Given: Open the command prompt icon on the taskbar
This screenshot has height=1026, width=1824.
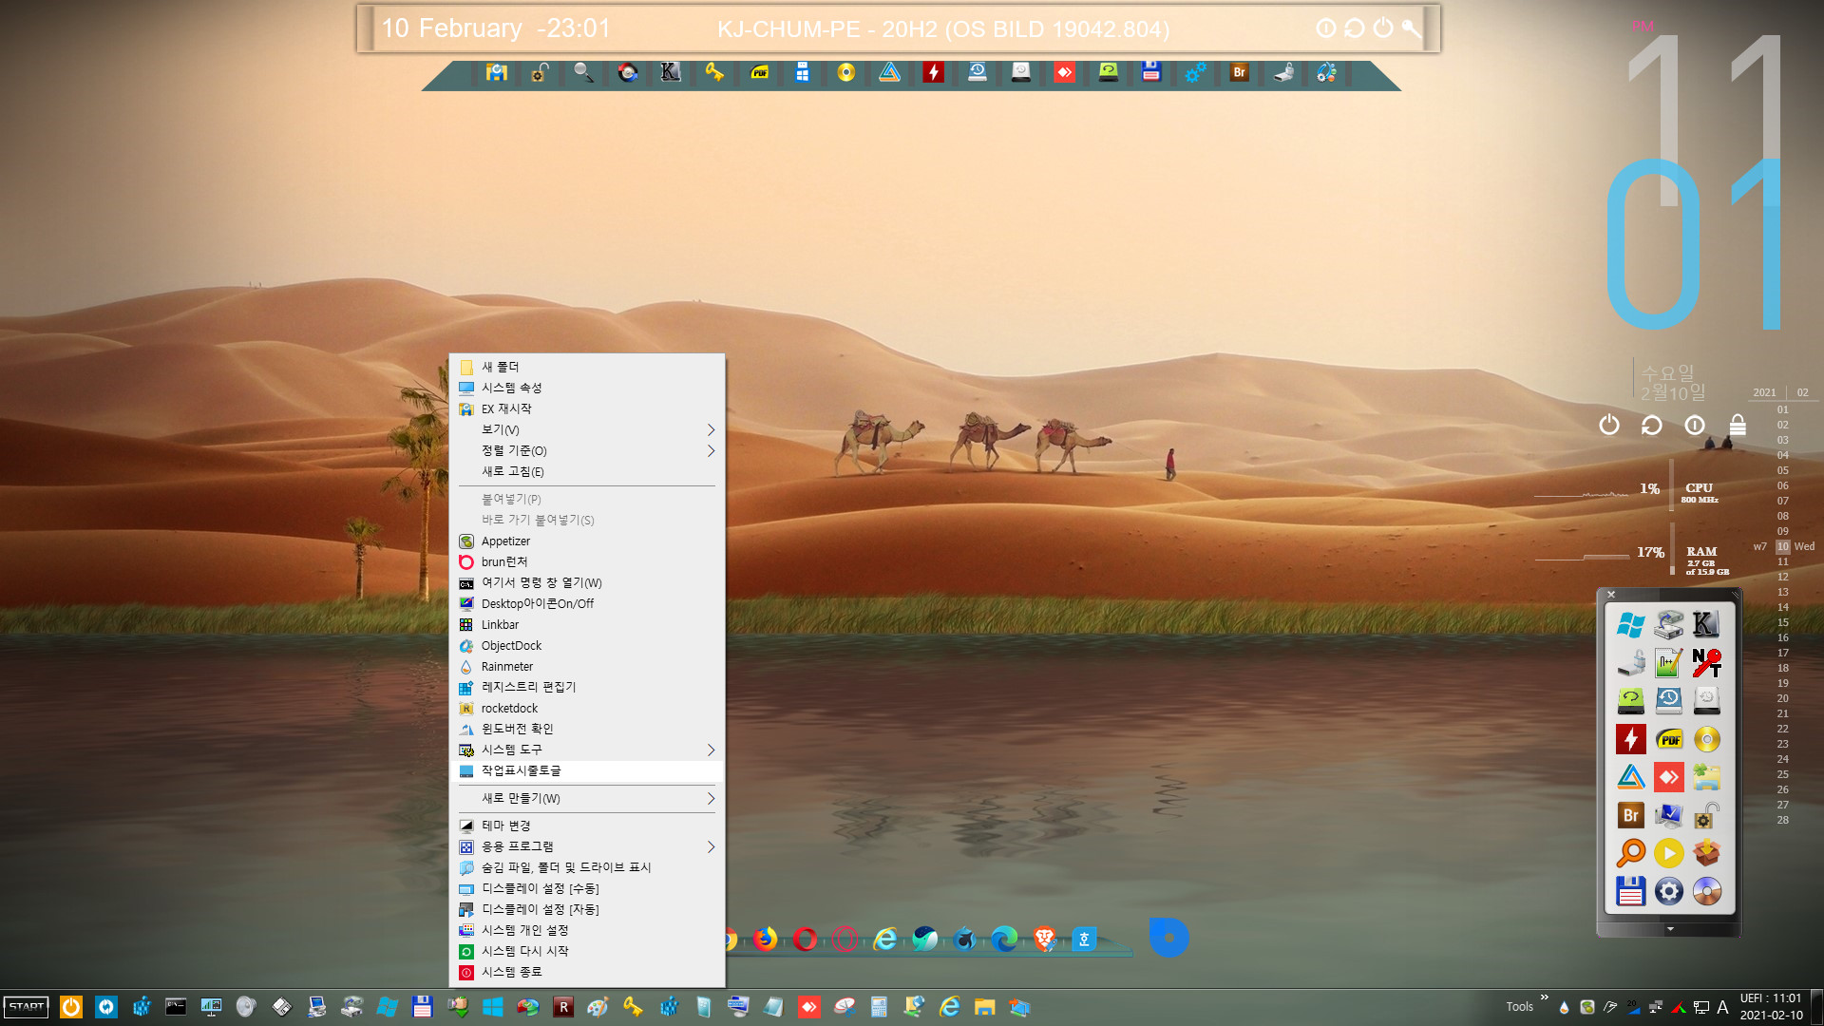Looking at the screenshot, I should tap(176, 1007).
